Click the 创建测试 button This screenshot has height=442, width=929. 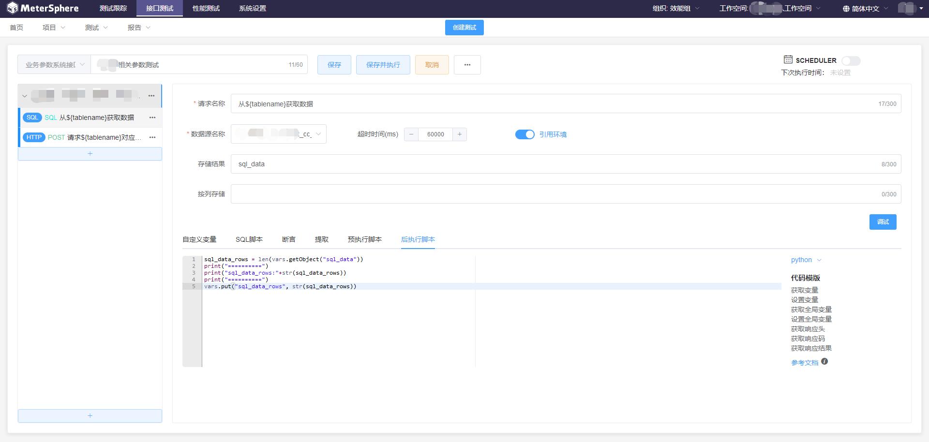pyautogui.click(x=464, y=28)
